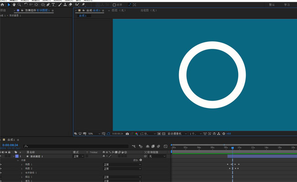This screenshot has height=182, width=297.
Task: Click the pixel aspect ratio correction toggle
Action: (x=205, y=134)
